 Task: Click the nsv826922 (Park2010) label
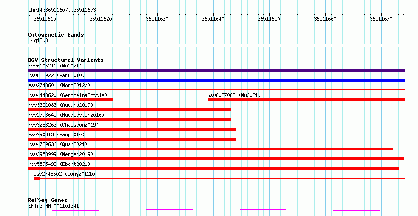[56, 75]
